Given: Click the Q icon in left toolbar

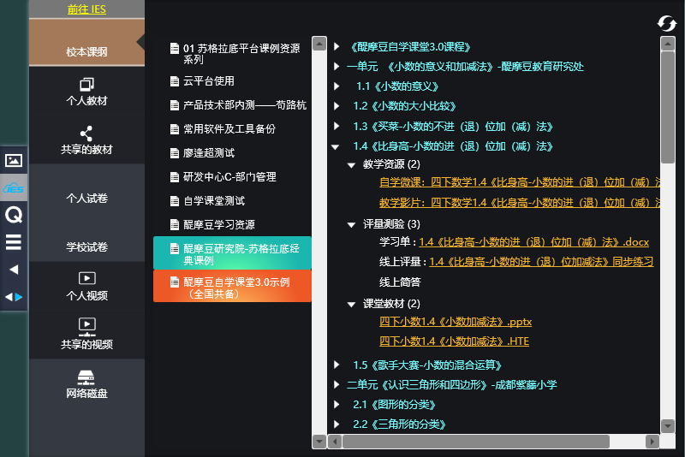Looking at the screenshot, I should (14, 215).
